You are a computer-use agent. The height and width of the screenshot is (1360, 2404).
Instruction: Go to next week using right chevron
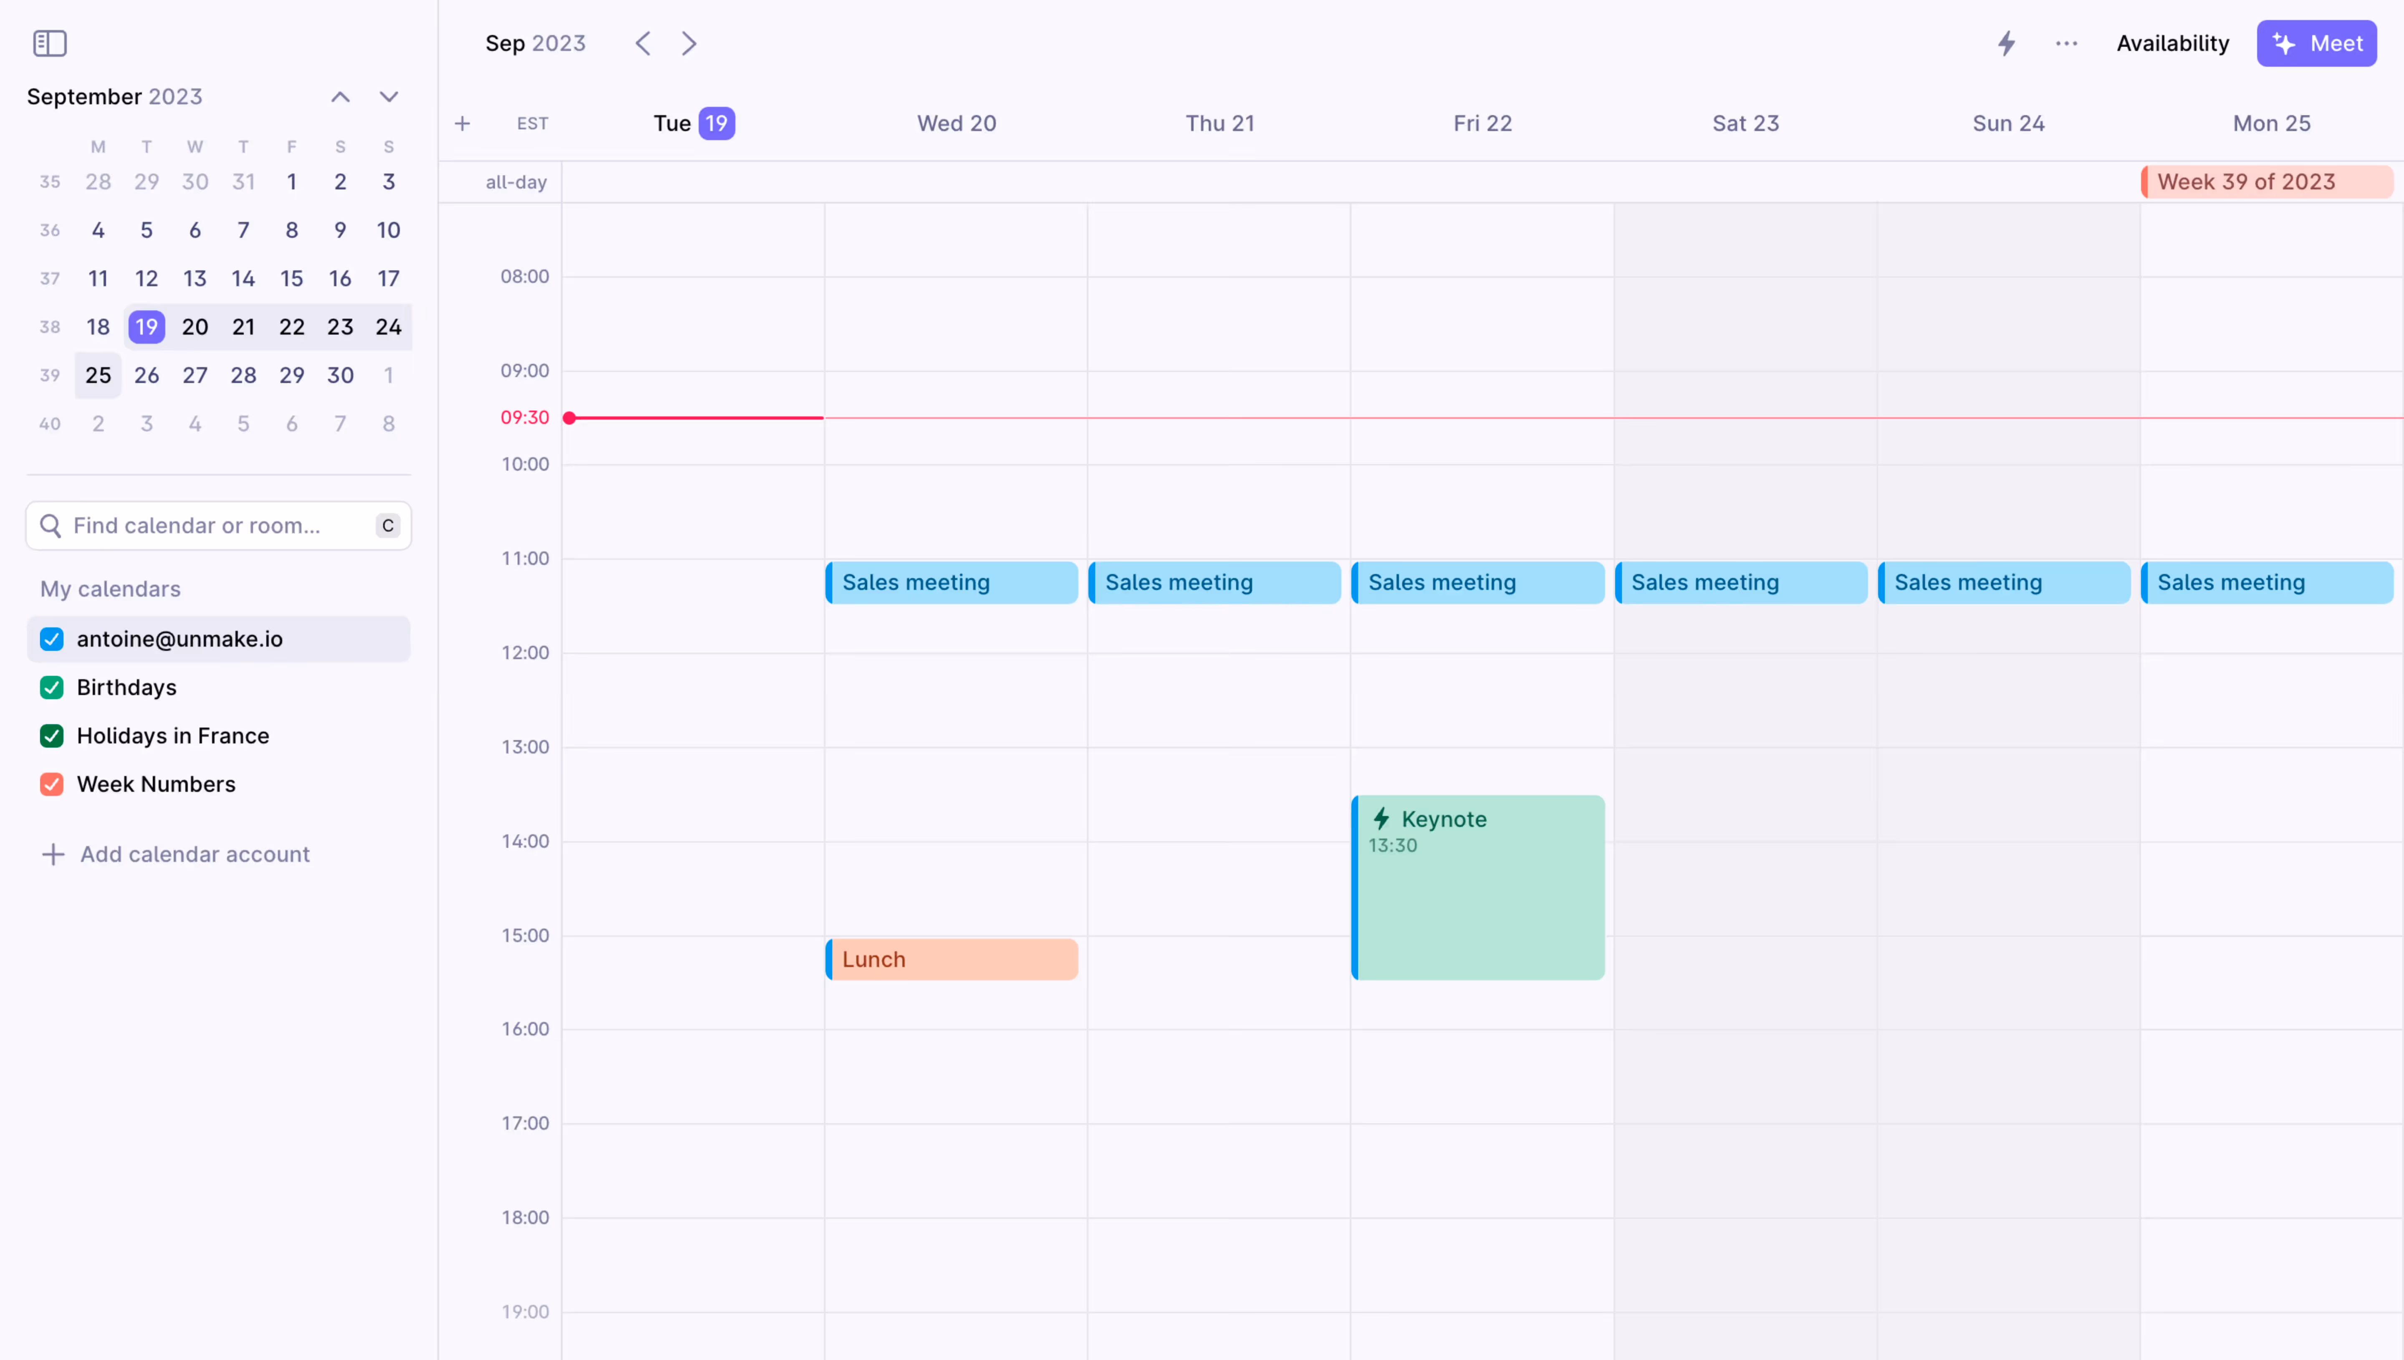click(x=689, y=43)
